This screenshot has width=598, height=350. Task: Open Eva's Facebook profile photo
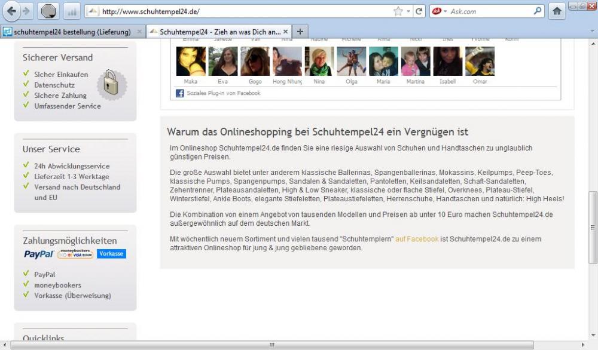(x=222, y=61)
